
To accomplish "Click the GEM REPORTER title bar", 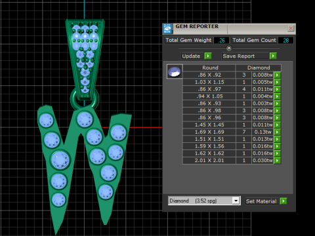I will pos(230,29).
